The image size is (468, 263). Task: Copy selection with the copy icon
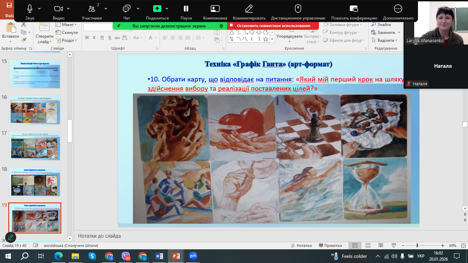23,32
